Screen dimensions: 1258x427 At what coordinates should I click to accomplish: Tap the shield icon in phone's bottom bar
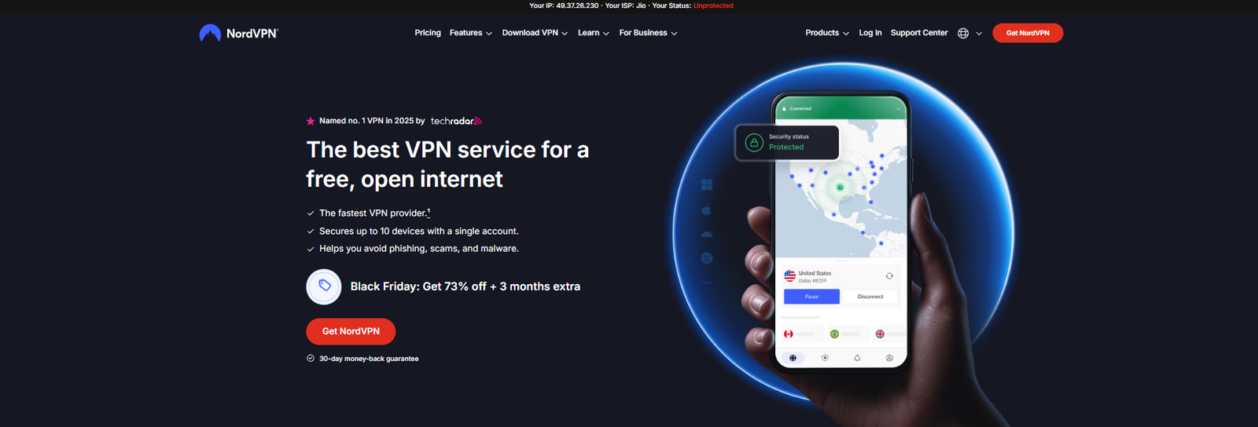(825, 358)
